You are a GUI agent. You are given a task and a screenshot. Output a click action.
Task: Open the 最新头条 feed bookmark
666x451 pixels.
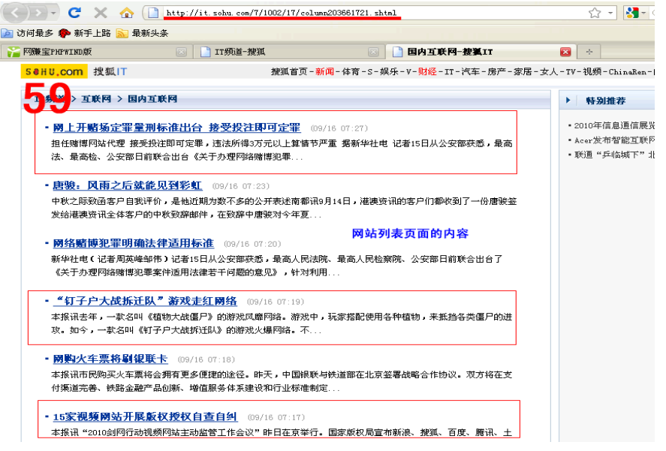(143, 33)
